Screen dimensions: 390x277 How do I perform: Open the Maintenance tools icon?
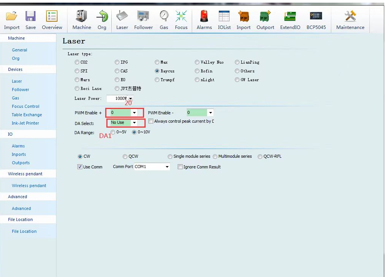pos(350,16)
